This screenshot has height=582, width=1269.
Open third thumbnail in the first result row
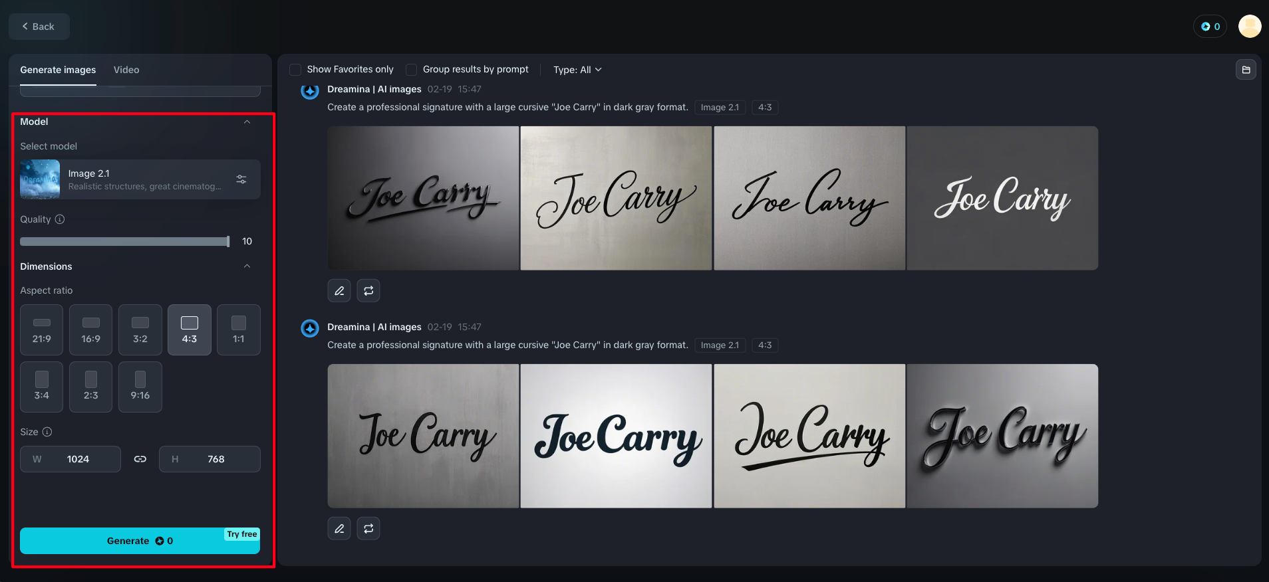click(x=809, y=198)
